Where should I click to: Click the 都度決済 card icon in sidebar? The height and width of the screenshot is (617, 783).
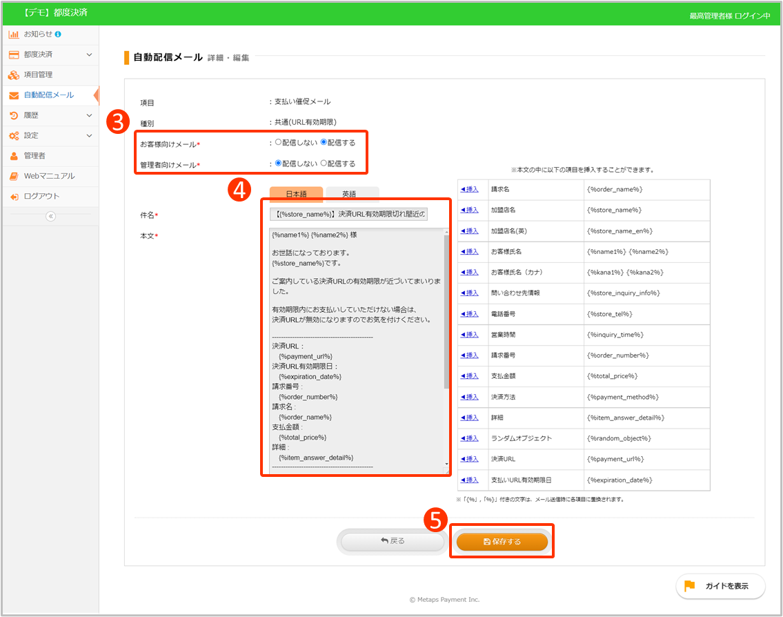pos(14,55)
